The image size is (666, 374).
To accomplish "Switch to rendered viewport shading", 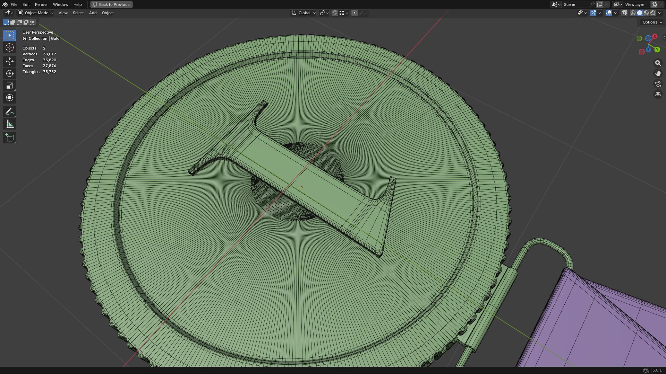I will point(653,13).
